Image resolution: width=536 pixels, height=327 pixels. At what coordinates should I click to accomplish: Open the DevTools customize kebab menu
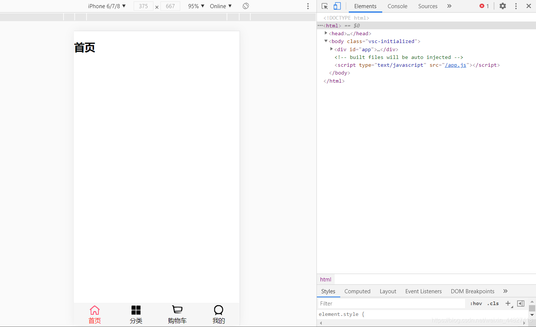click(516, 6)
